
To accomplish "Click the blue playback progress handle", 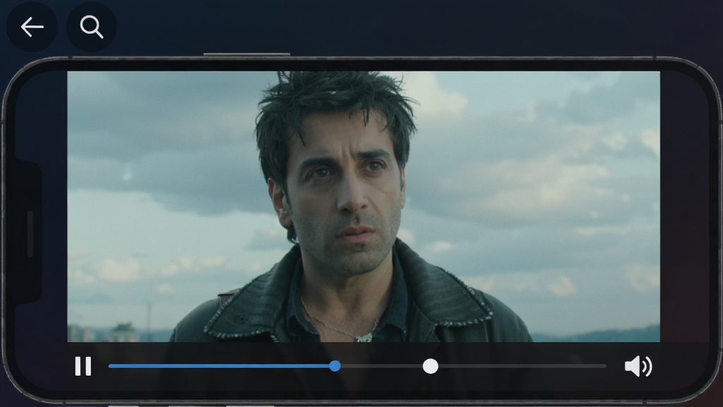I will point(335,367).
